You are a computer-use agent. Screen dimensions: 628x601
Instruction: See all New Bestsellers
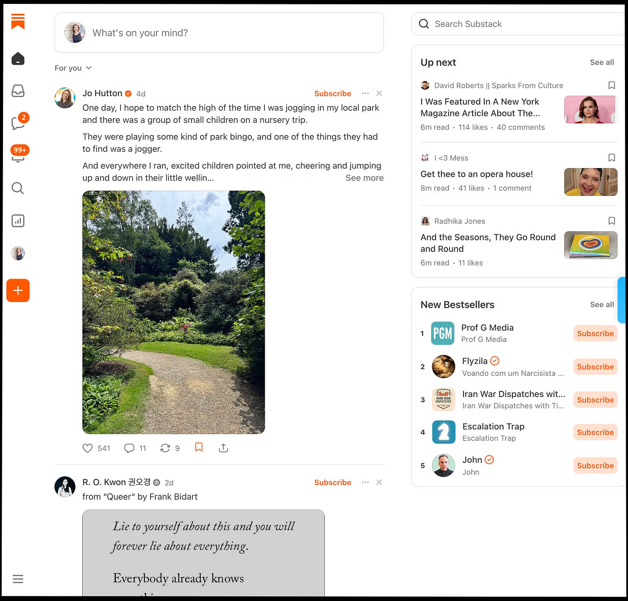point(602,305)
